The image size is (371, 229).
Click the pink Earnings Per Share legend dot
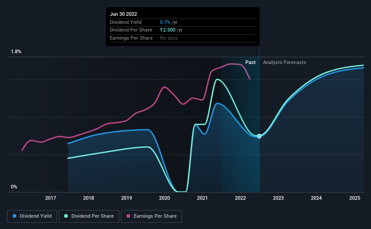coord(128,216)
